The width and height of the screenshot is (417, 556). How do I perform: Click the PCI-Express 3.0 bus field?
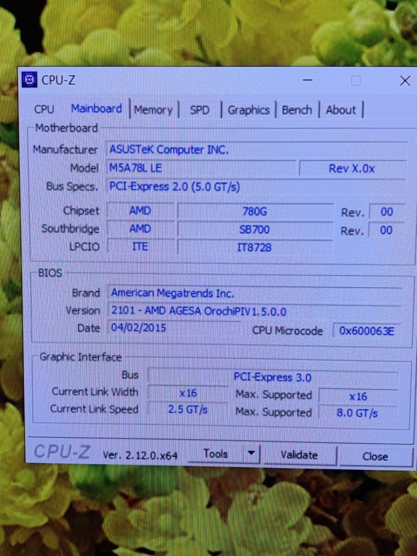[x=273, y=377]
